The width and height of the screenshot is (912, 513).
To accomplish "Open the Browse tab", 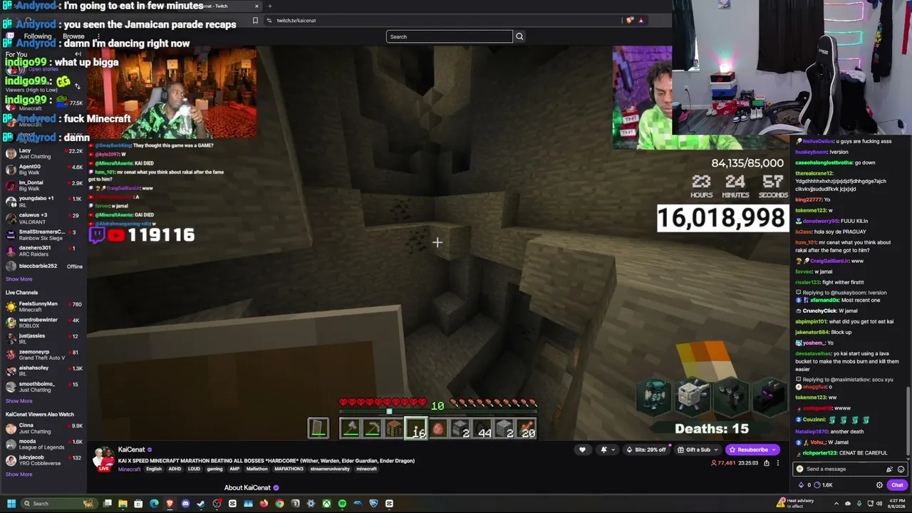I will pyautogui.click(x=73, y=36).
